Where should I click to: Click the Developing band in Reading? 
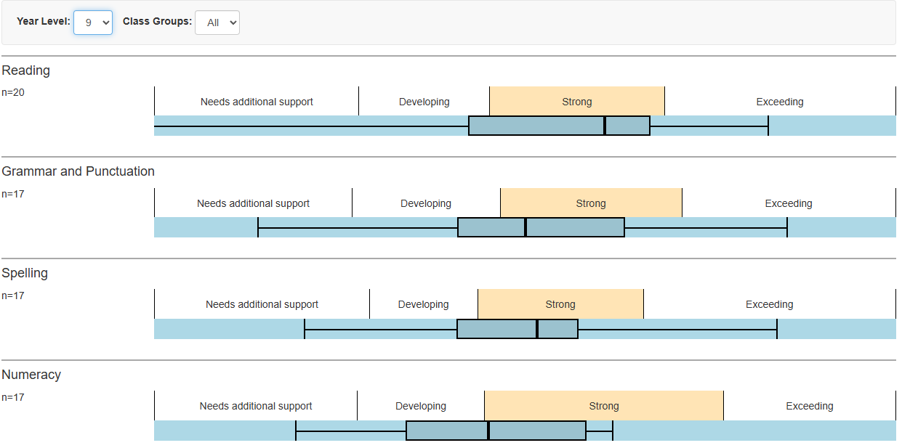point(424,102)
